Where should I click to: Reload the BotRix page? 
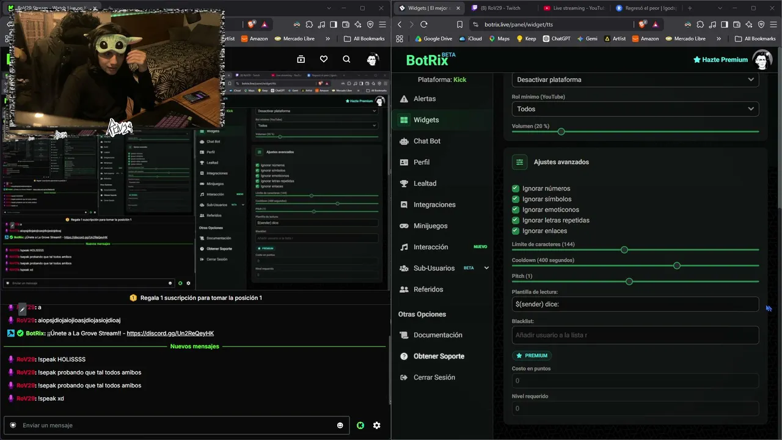[424, 24]
